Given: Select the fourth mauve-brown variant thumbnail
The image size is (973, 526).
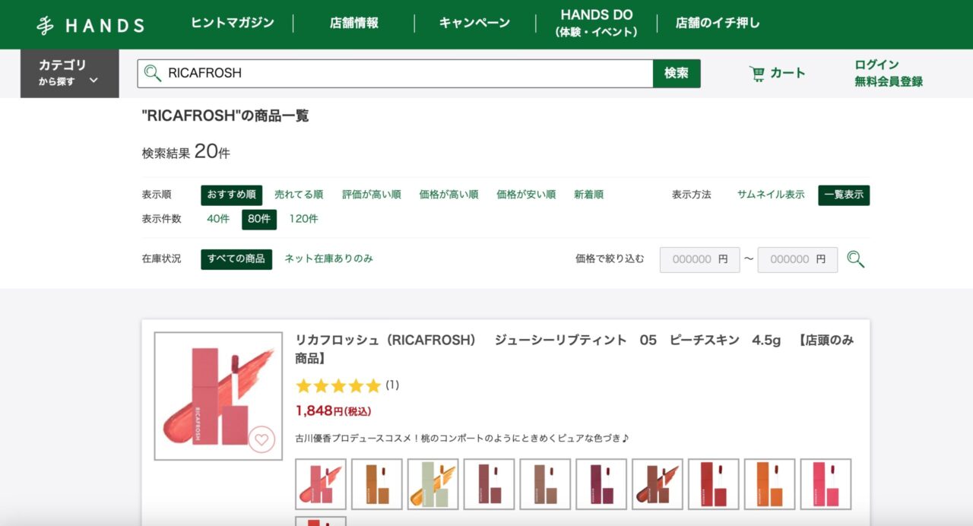Looking at the screenshot, I should coord(490,484).
